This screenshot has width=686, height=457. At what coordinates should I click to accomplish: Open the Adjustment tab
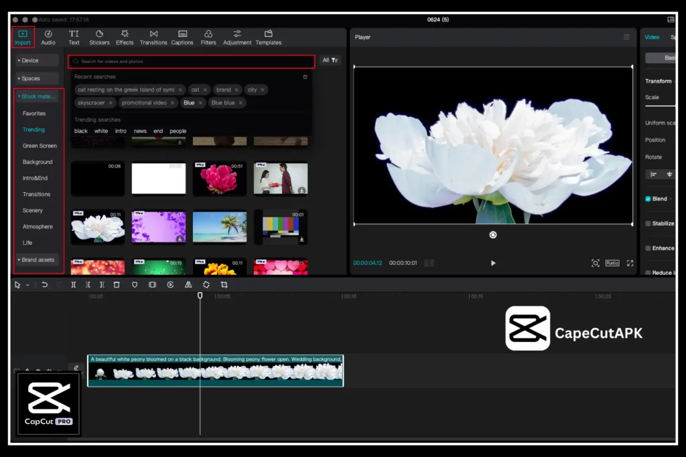tap(237, 37)
